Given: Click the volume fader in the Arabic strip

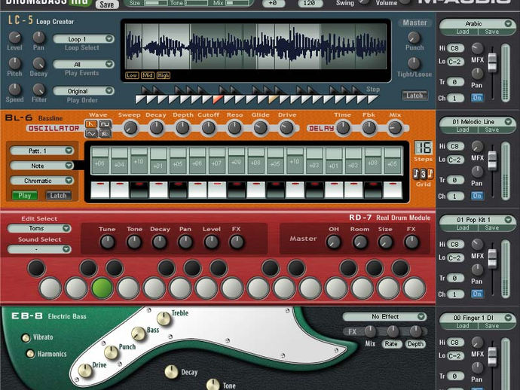Looking at the screenshot, I should click(x=492, y=62).
